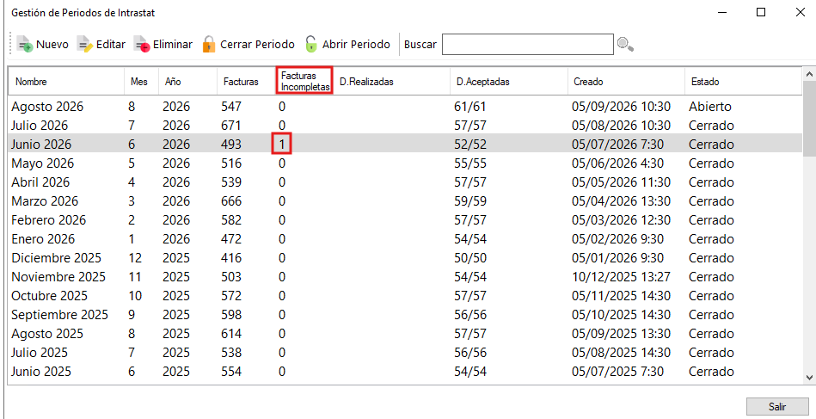Select the Enero 2026 row

[x=405, y=239]
